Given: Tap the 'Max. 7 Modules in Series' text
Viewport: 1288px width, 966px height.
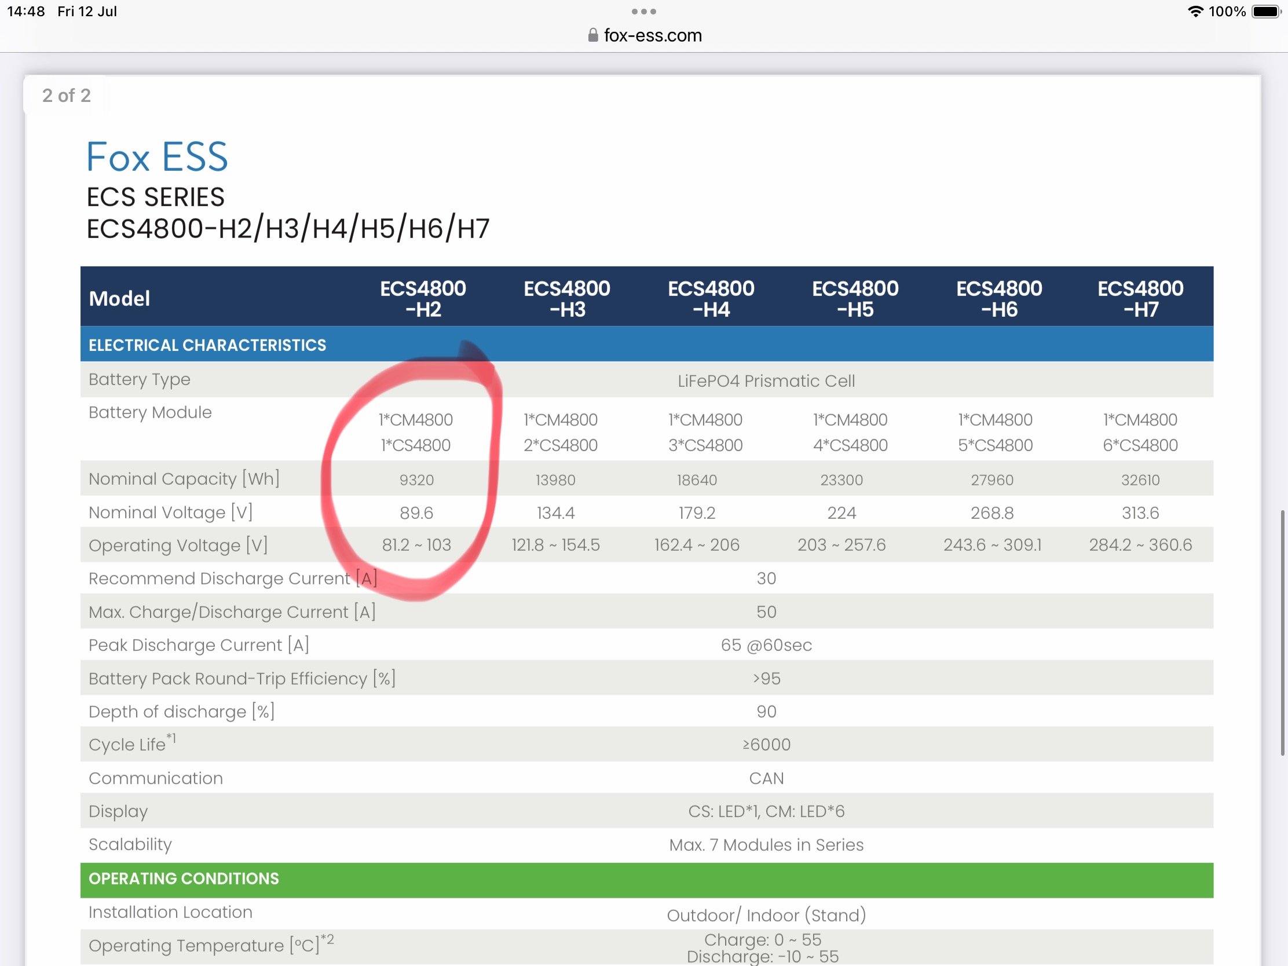Looking at the screenshot, I should pos(766,845).
